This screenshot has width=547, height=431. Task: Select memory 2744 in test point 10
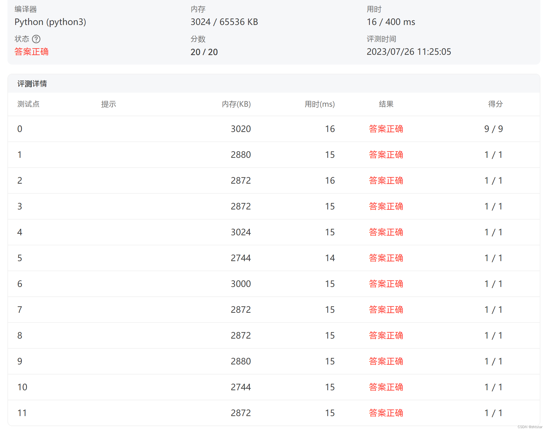click(x=241, y=387)
